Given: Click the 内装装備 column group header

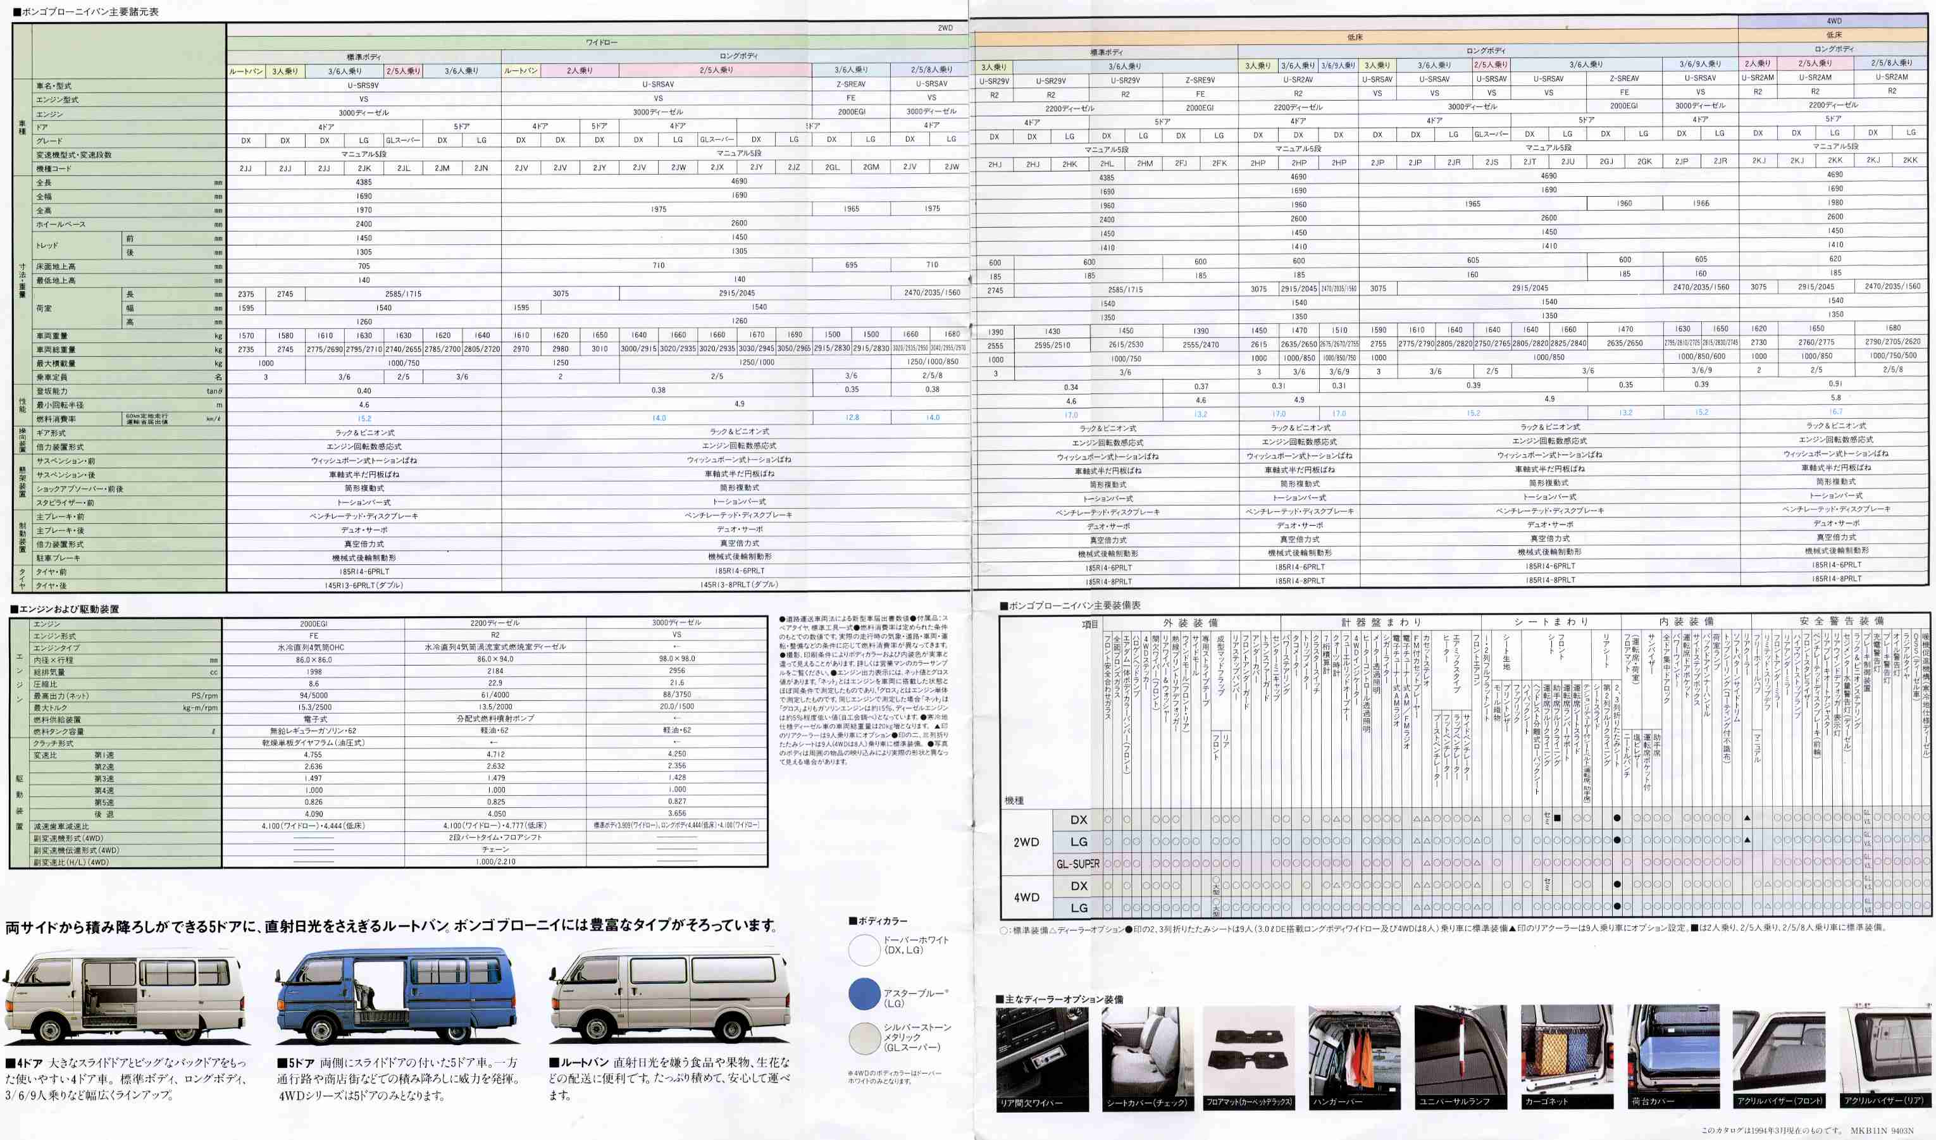Looking at the screenshot, I should pos(1685,621).
